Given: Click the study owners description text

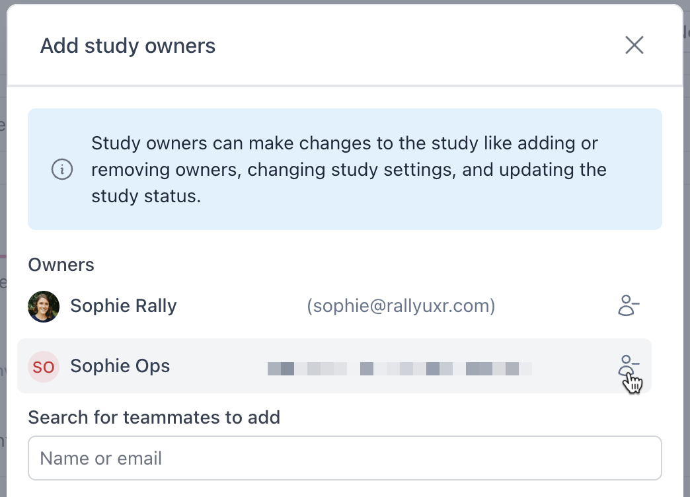Looking at the screenshot, I should [x=348, y=170].
